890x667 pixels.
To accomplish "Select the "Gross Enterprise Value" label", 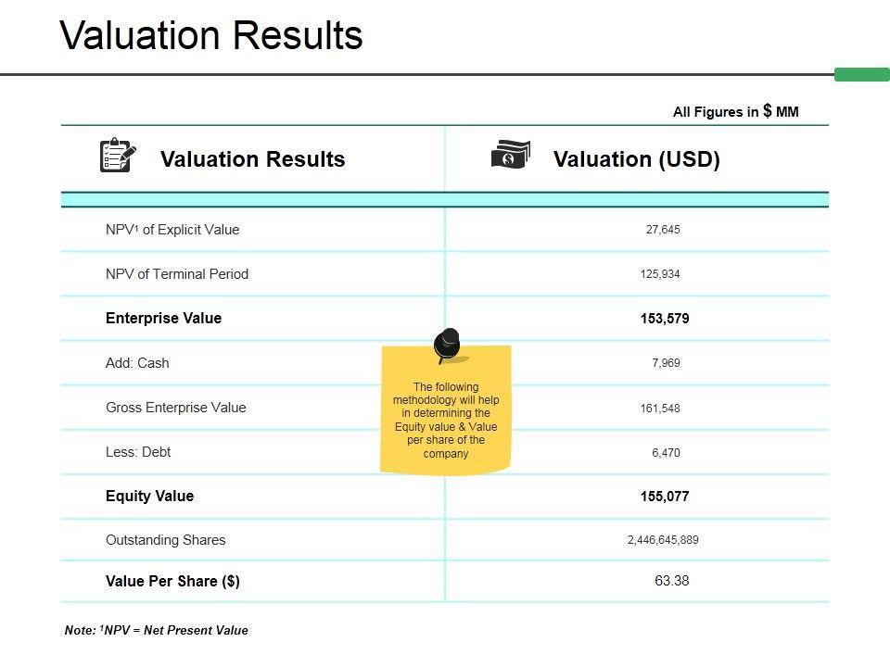I will click(176, 408).
